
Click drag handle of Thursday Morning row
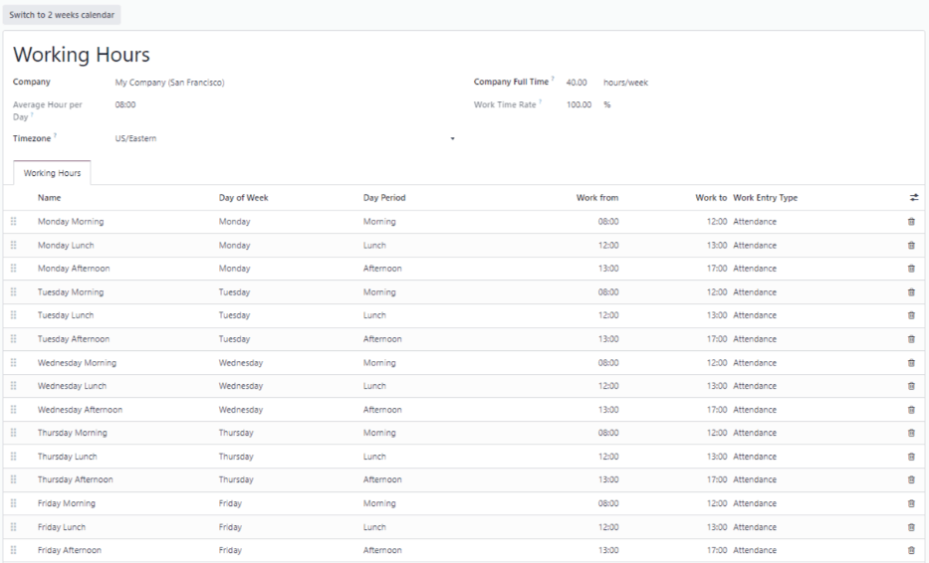pyautogui.click(x=13, y=433)
